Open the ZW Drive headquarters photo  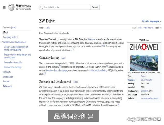pyautogui.click(x=144, y=62)
